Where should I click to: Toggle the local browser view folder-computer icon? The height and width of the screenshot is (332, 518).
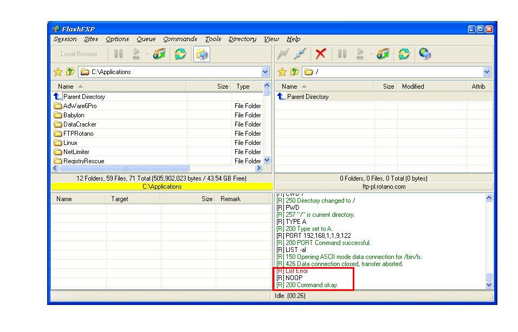(x=202, y=54)
